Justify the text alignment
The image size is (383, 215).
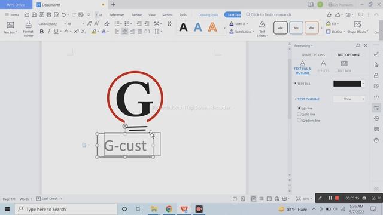pos(139,32)
